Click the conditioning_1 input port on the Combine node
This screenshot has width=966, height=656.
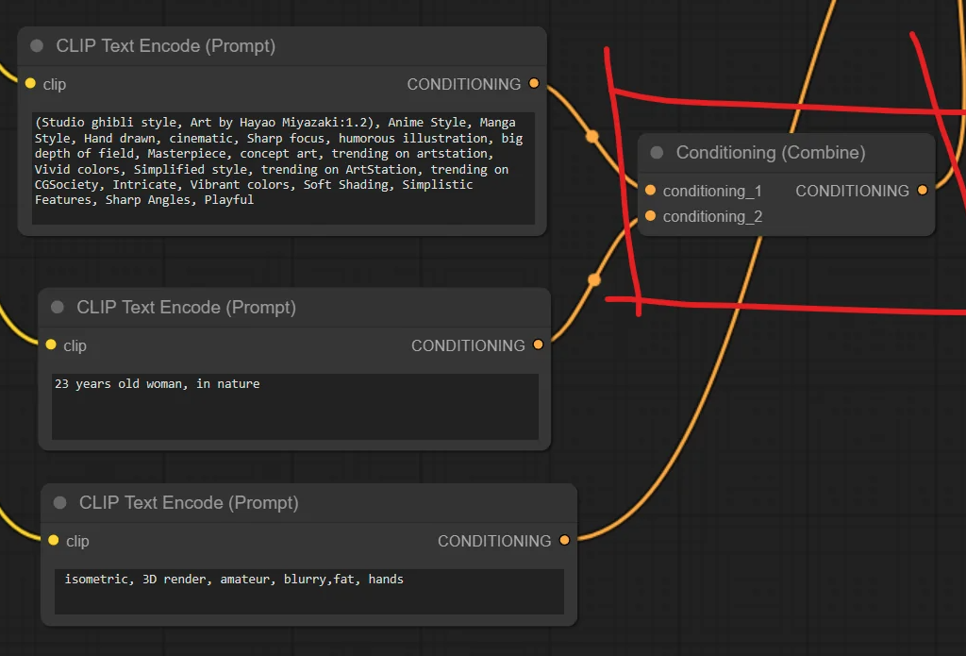pos(650,191)
